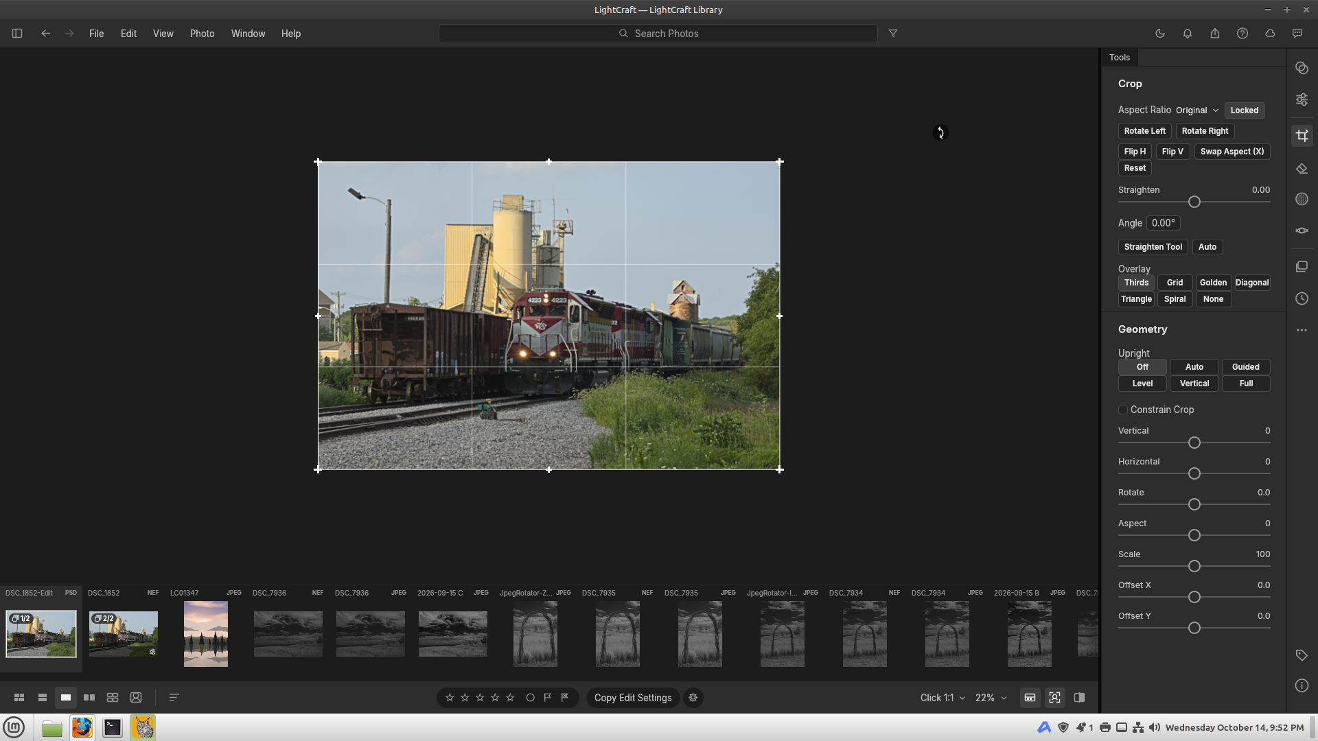Image resolution: width=1318 pixels, height=741 pixels.
Task: Open the Photo menu
Action: [x=202, y=33]
